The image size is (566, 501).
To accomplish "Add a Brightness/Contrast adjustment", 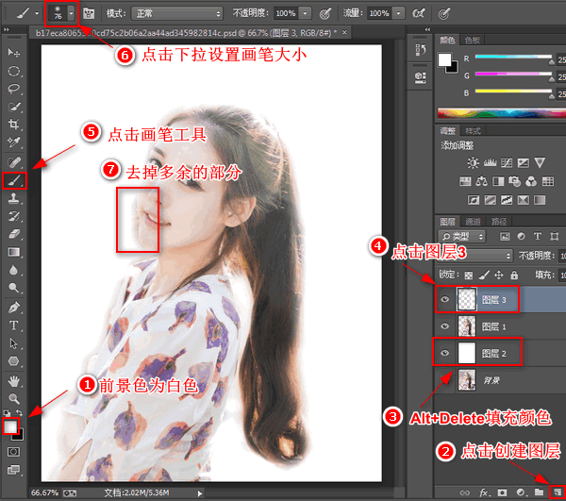I will [473, 163].
